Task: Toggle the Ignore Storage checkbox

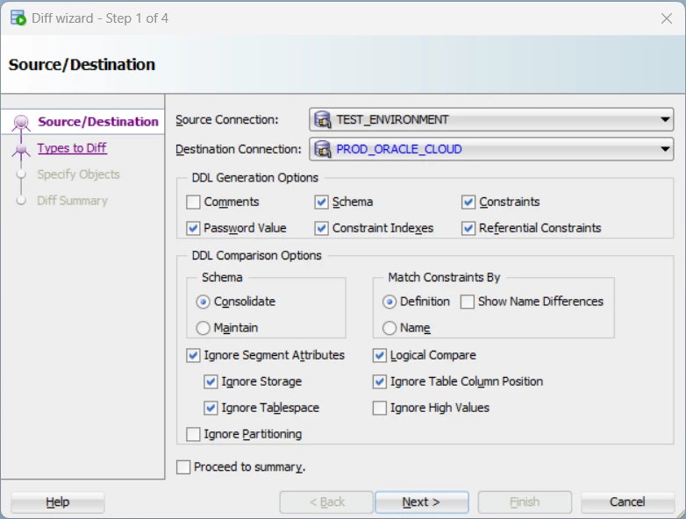Action: [211, 381]
